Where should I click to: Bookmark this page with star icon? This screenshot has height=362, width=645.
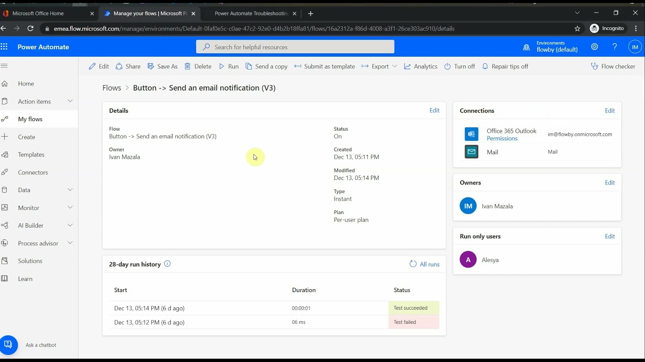(577, 29)
